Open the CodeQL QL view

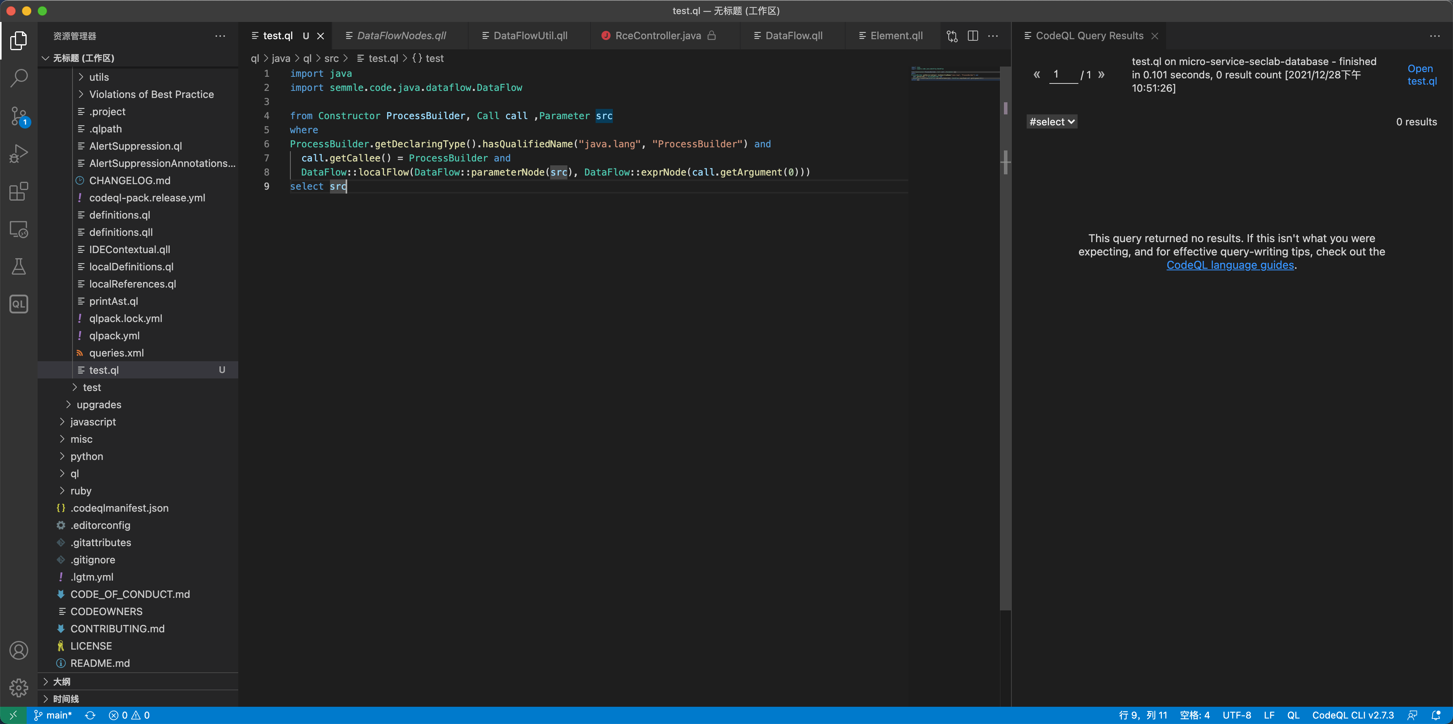(19, 304)
